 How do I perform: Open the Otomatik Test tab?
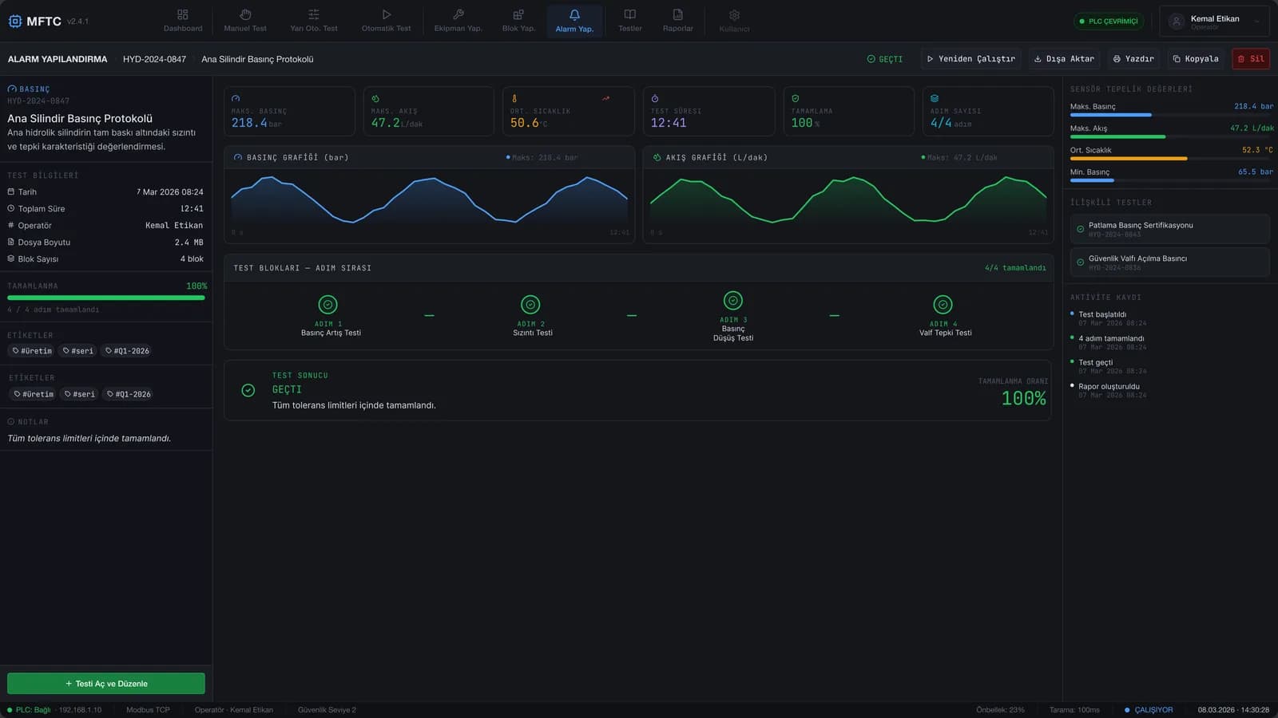click(386, 21)
